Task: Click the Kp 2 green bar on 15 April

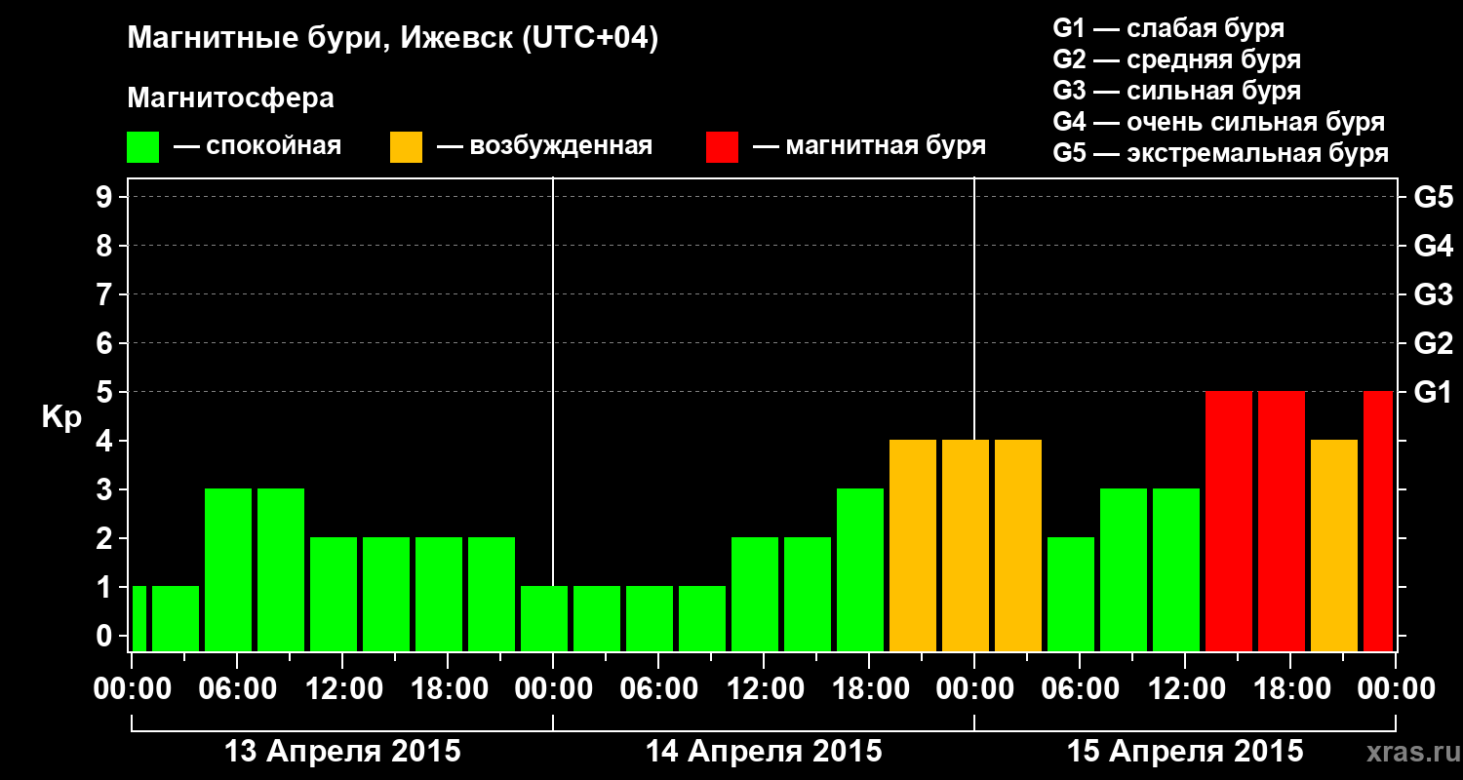Action: 1071,594
